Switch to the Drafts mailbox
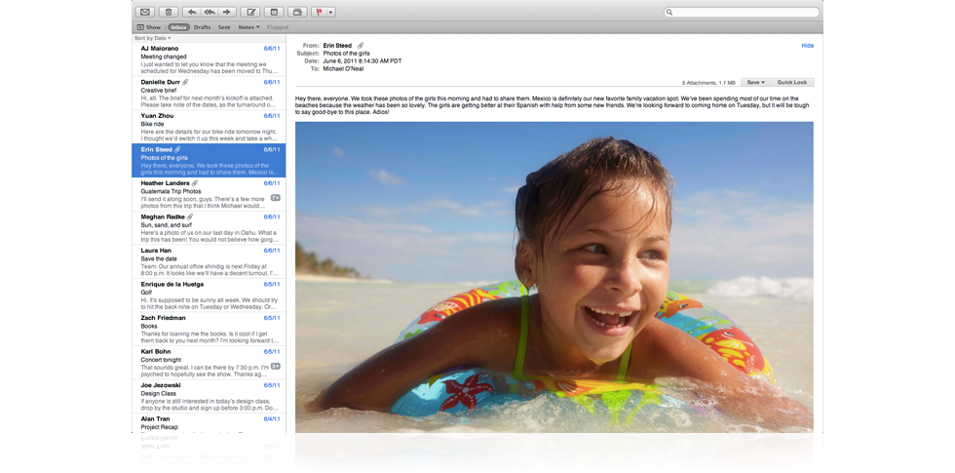This screenshot has height=473, width=955. click(x=202, y=27)
